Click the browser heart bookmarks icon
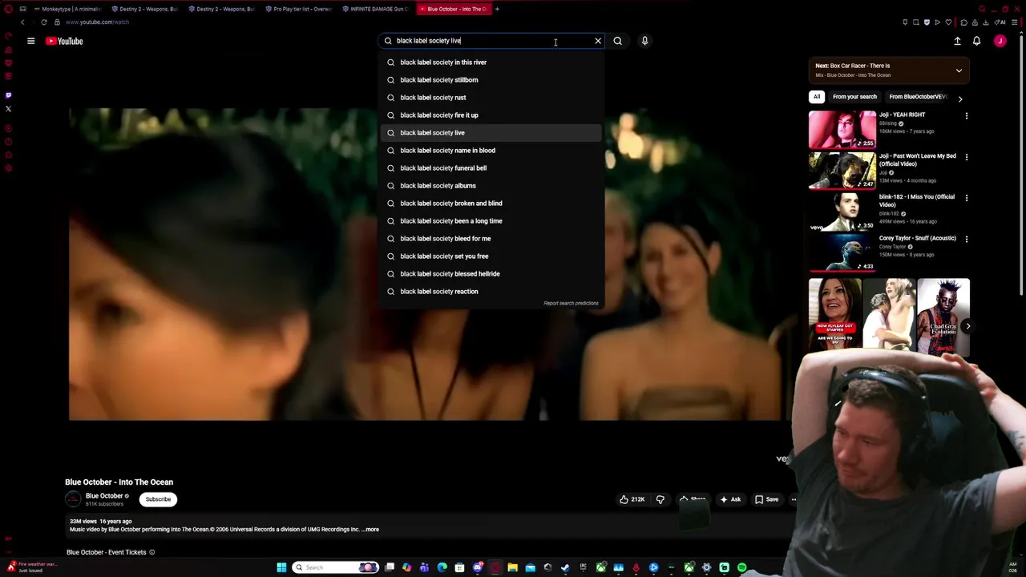1026x577 pixels. 948,22
